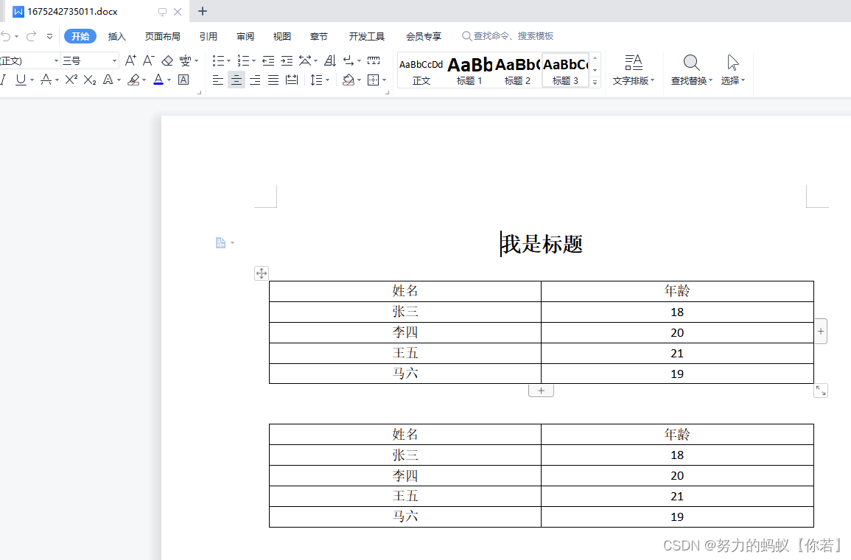Expand font color dropdown arrow

point(169,80)
